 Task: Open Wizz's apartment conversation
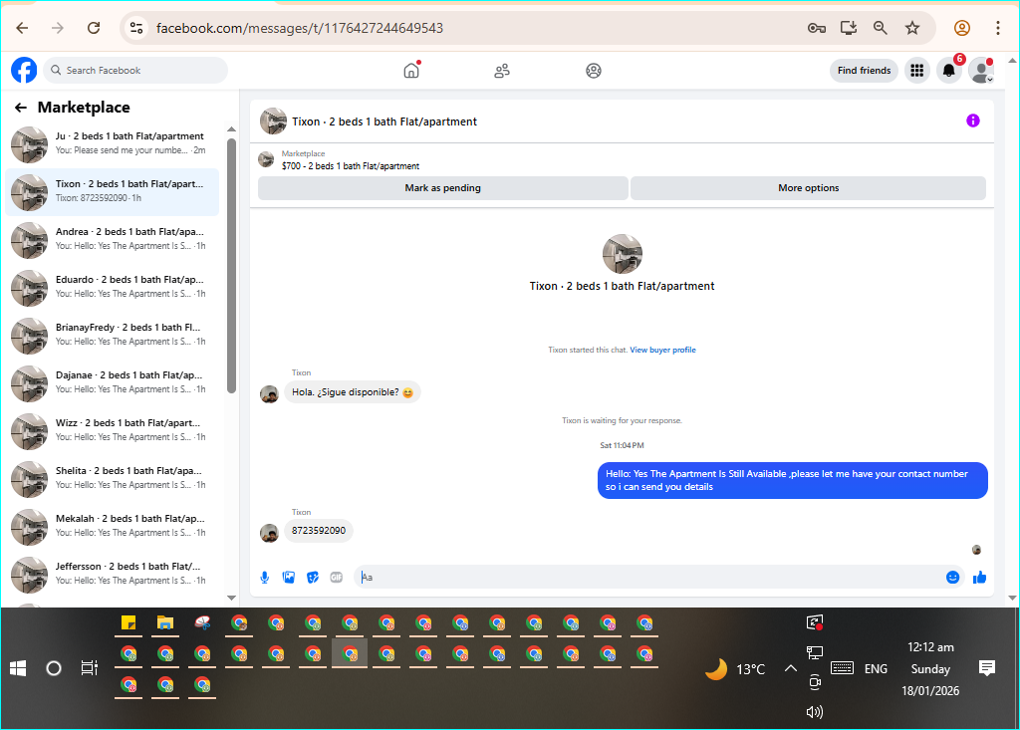point(112,430)
